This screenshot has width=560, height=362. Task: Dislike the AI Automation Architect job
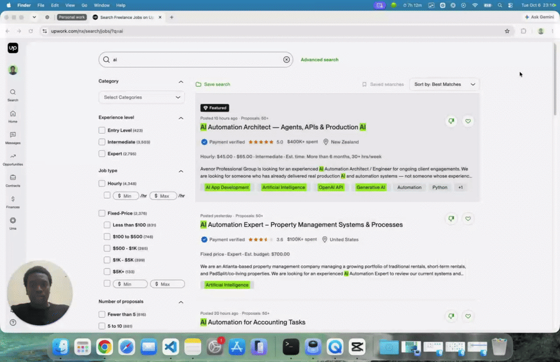point(451,121)
